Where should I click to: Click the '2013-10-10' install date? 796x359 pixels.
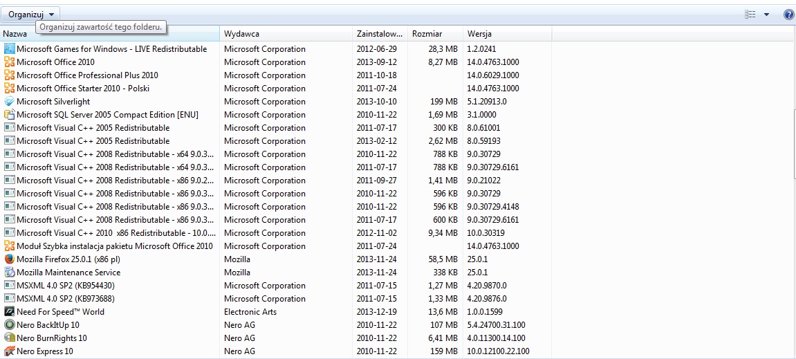tap(377, 102)
